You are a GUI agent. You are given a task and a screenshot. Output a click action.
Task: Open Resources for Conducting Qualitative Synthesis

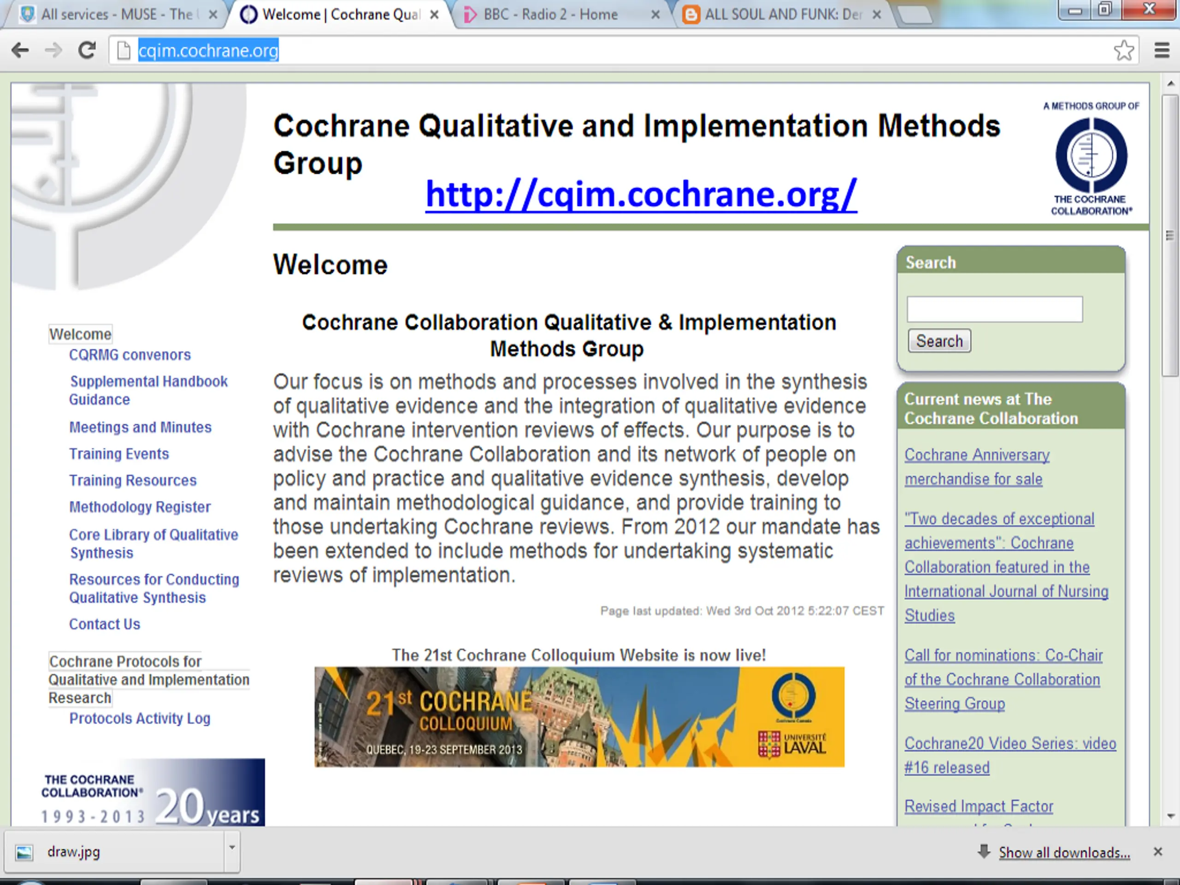pyautogui.click(x=154, y=589)
